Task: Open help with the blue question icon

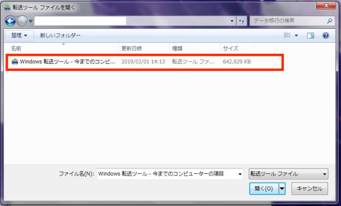Action: pyautogui.click(x=326, y=36)
